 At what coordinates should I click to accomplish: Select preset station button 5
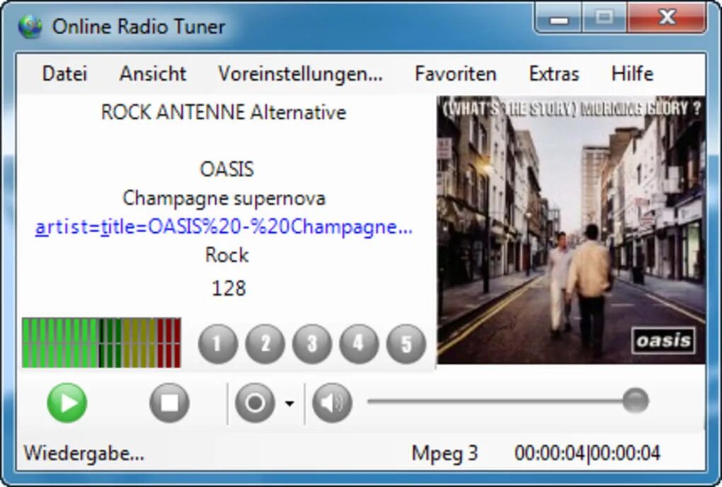406,344
